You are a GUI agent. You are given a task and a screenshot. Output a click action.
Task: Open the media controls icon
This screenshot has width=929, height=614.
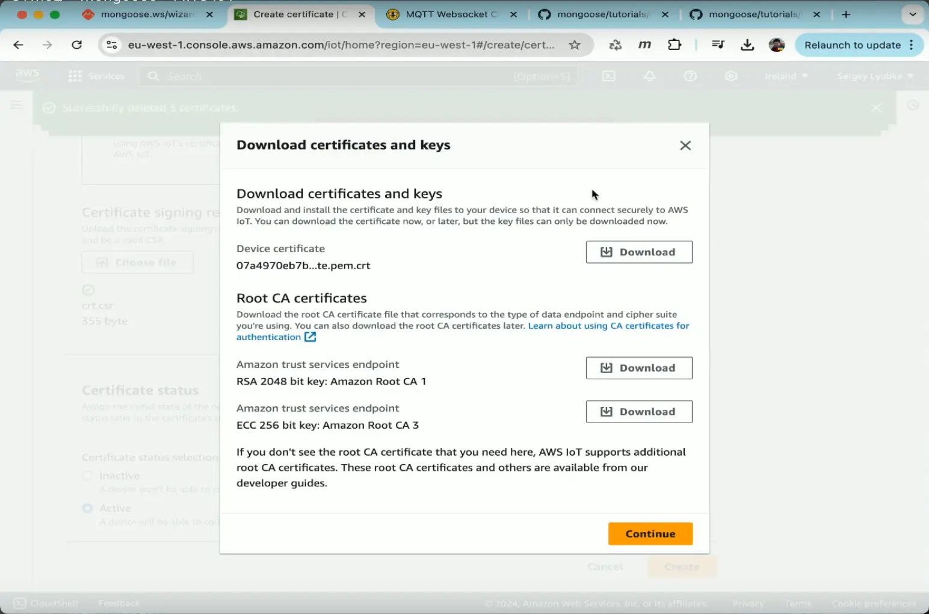coord(718,45)
